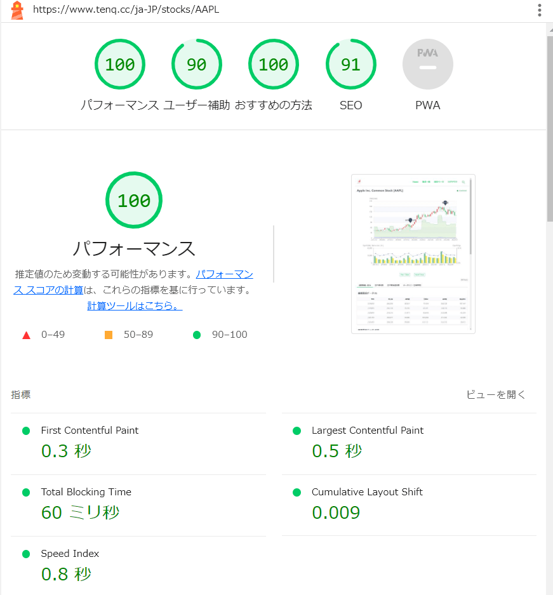Select the Largest Contentful Paint label
Screen dimensions: 553x595
coord(368,431)
